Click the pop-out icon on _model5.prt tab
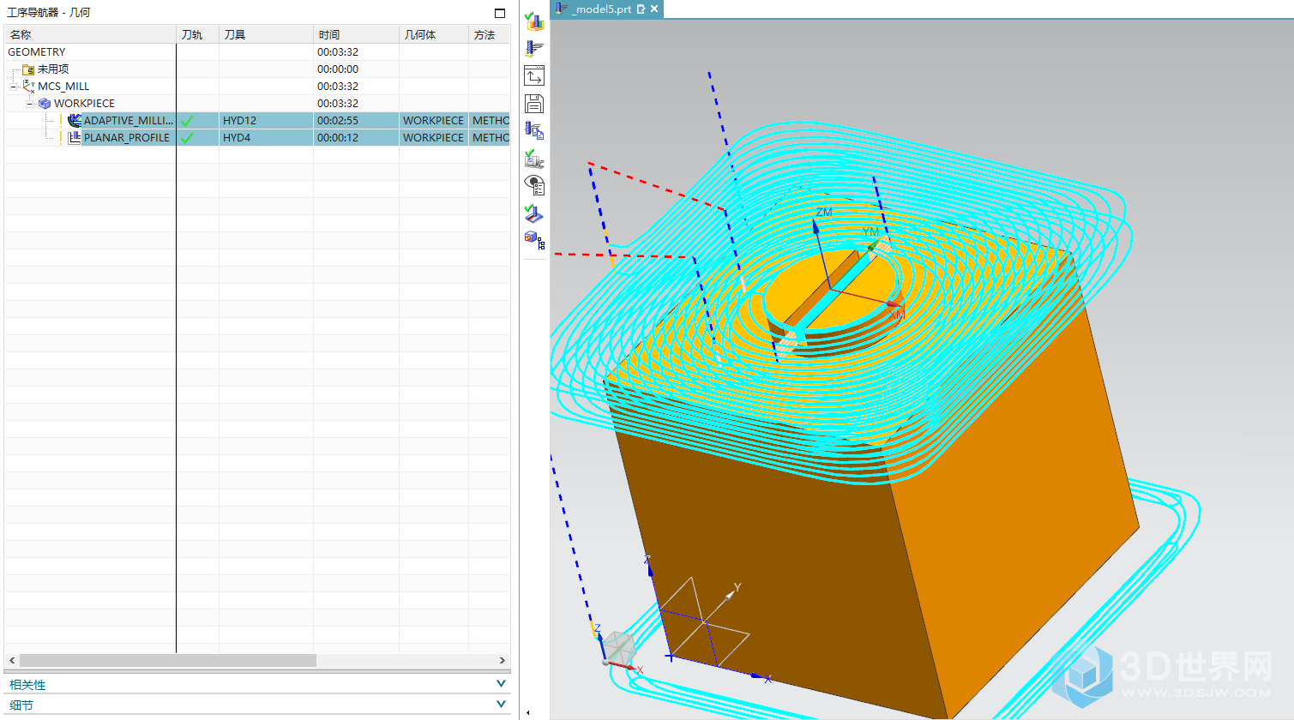This screenshot has width=1294, height=720. click(641, 9)
